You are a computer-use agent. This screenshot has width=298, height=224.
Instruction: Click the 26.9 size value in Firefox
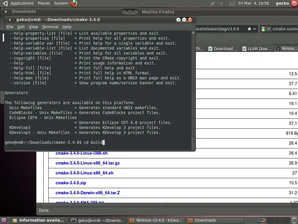[293, 163]
